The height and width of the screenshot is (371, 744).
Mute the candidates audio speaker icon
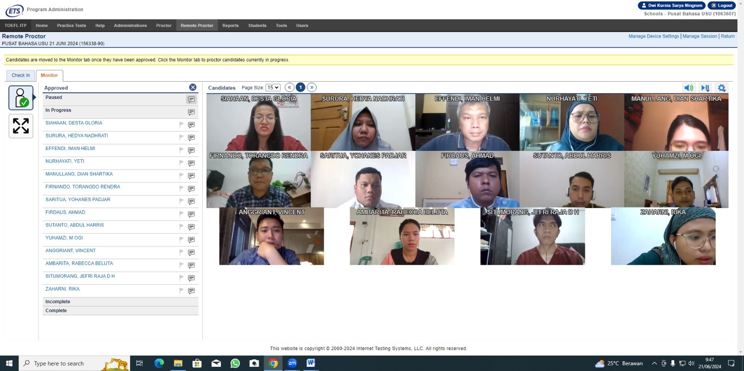coord(689,88)
